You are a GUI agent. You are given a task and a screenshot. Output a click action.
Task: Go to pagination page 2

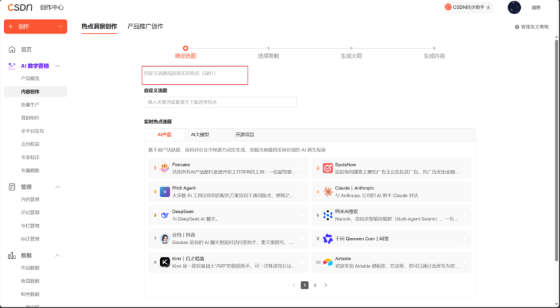point(315,285)
